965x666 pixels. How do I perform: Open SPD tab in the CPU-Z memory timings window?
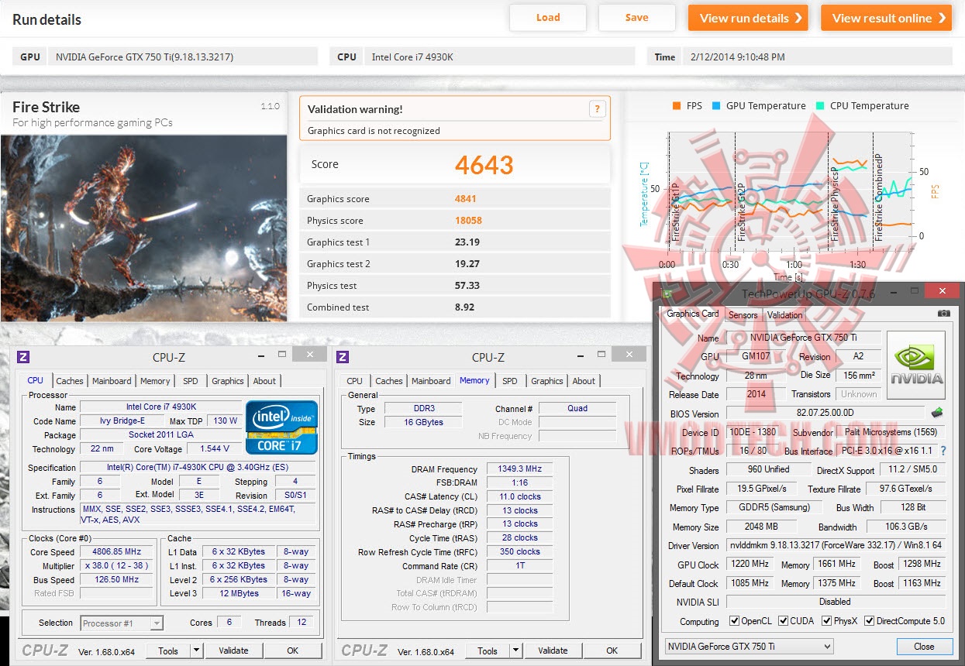[509, 381]
